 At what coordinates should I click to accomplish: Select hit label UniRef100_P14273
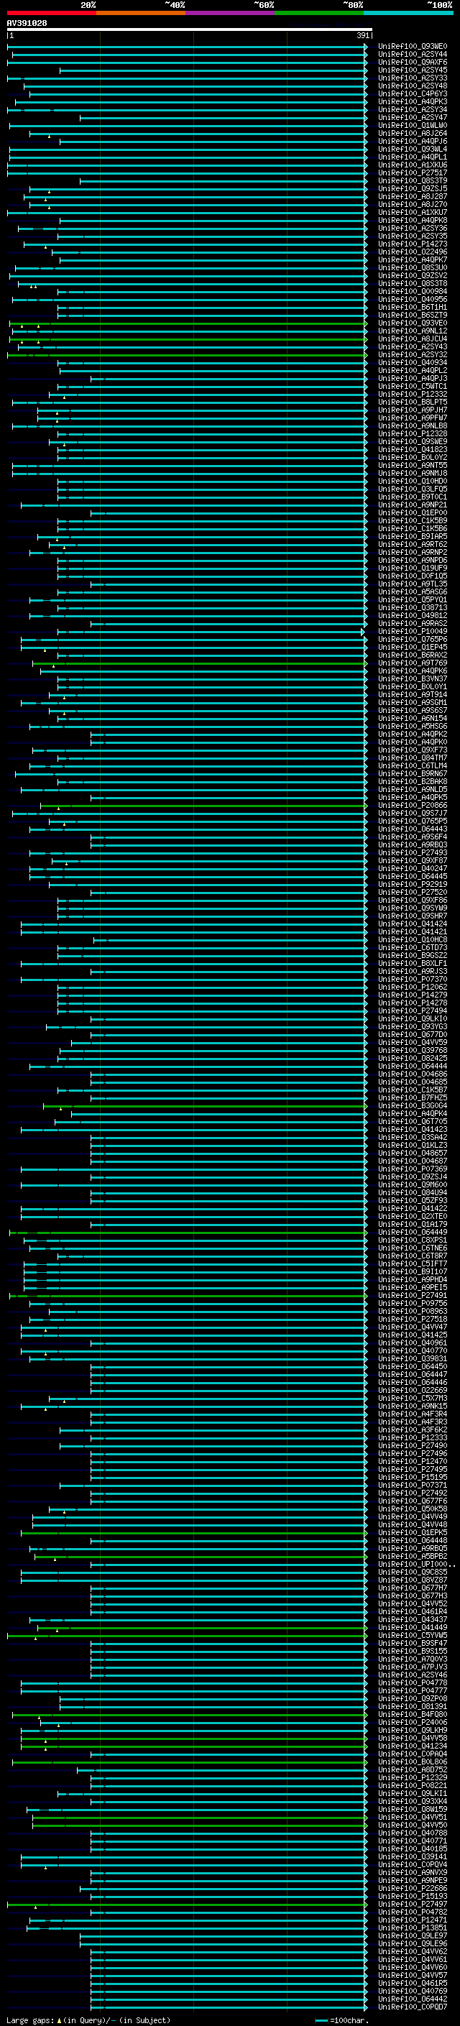(413, 244)
